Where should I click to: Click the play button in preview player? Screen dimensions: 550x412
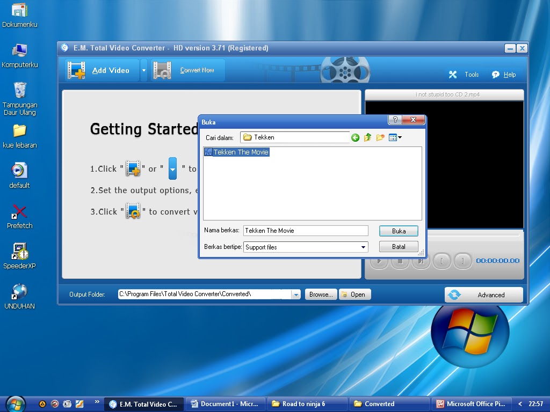click(379, 261)
